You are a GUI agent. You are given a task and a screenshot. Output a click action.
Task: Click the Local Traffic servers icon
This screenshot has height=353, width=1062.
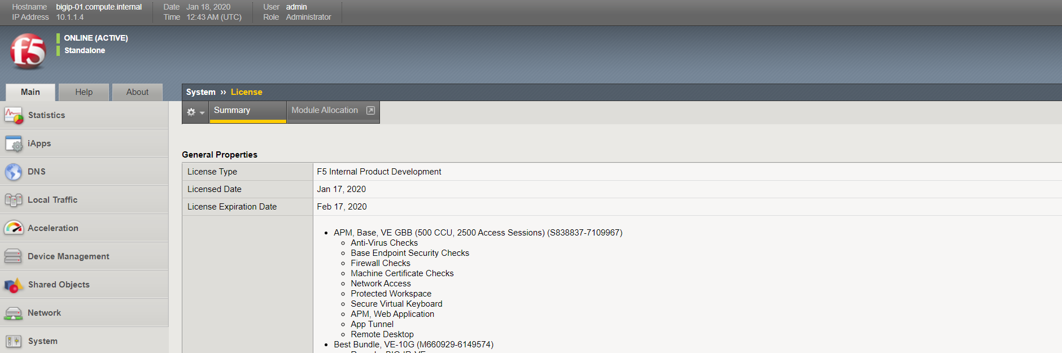pyautogui.click(x=14, y=200)
